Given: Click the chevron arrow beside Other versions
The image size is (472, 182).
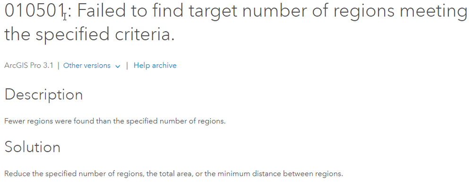Looking at the screenshot, I should (118, 66).
